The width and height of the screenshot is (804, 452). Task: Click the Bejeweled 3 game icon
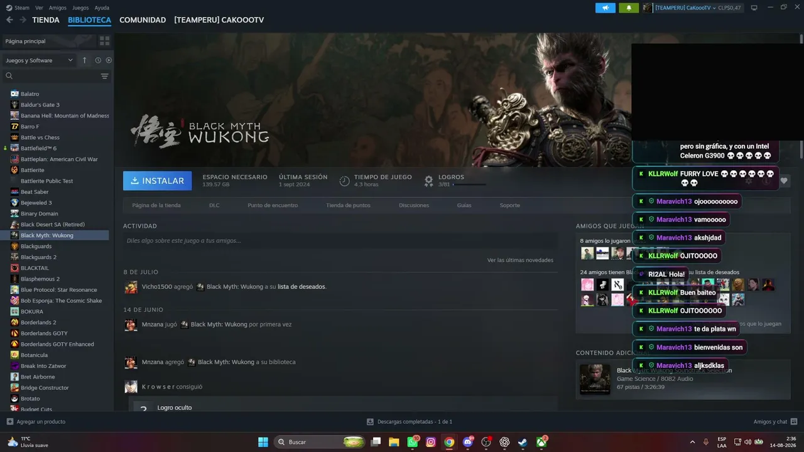pyautogui.click(x=14, y=203)
